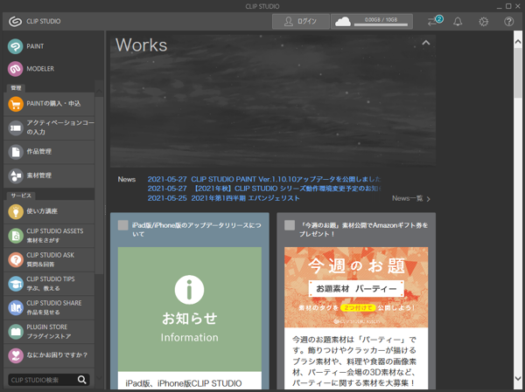
Task: Open the Amazon gift card article title
Action: click(363, 230)
